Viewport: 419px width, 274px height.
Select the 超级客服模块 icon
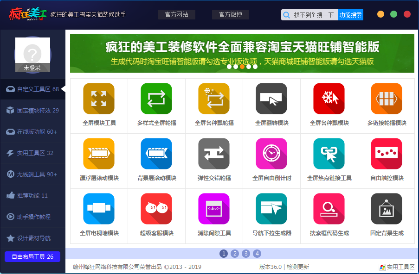156,209
